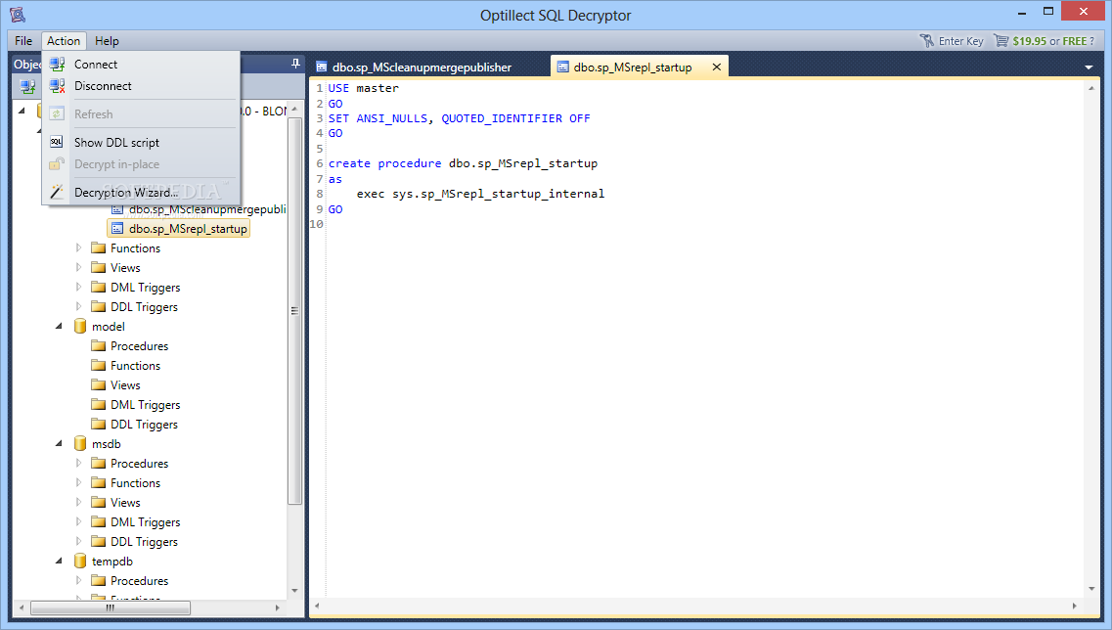Click the keys icon beside Enter Key
The height and width of the screenshot is (630, 1112).
[927, 40]
